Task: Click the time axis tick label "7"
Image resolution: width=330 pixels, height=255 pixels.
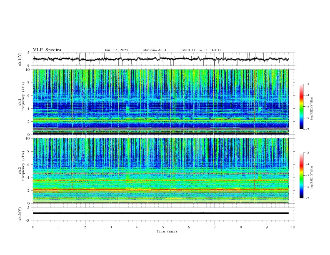Action: (215, 227)
